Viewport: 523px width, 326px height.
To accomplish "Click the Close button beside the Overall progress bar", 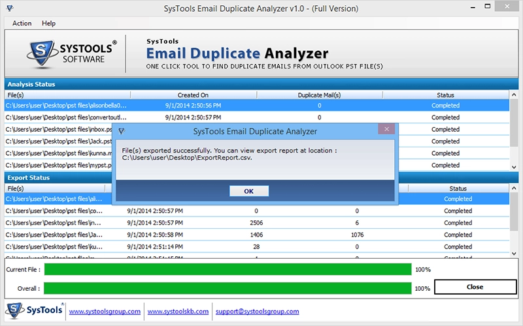I will point(475,287).
